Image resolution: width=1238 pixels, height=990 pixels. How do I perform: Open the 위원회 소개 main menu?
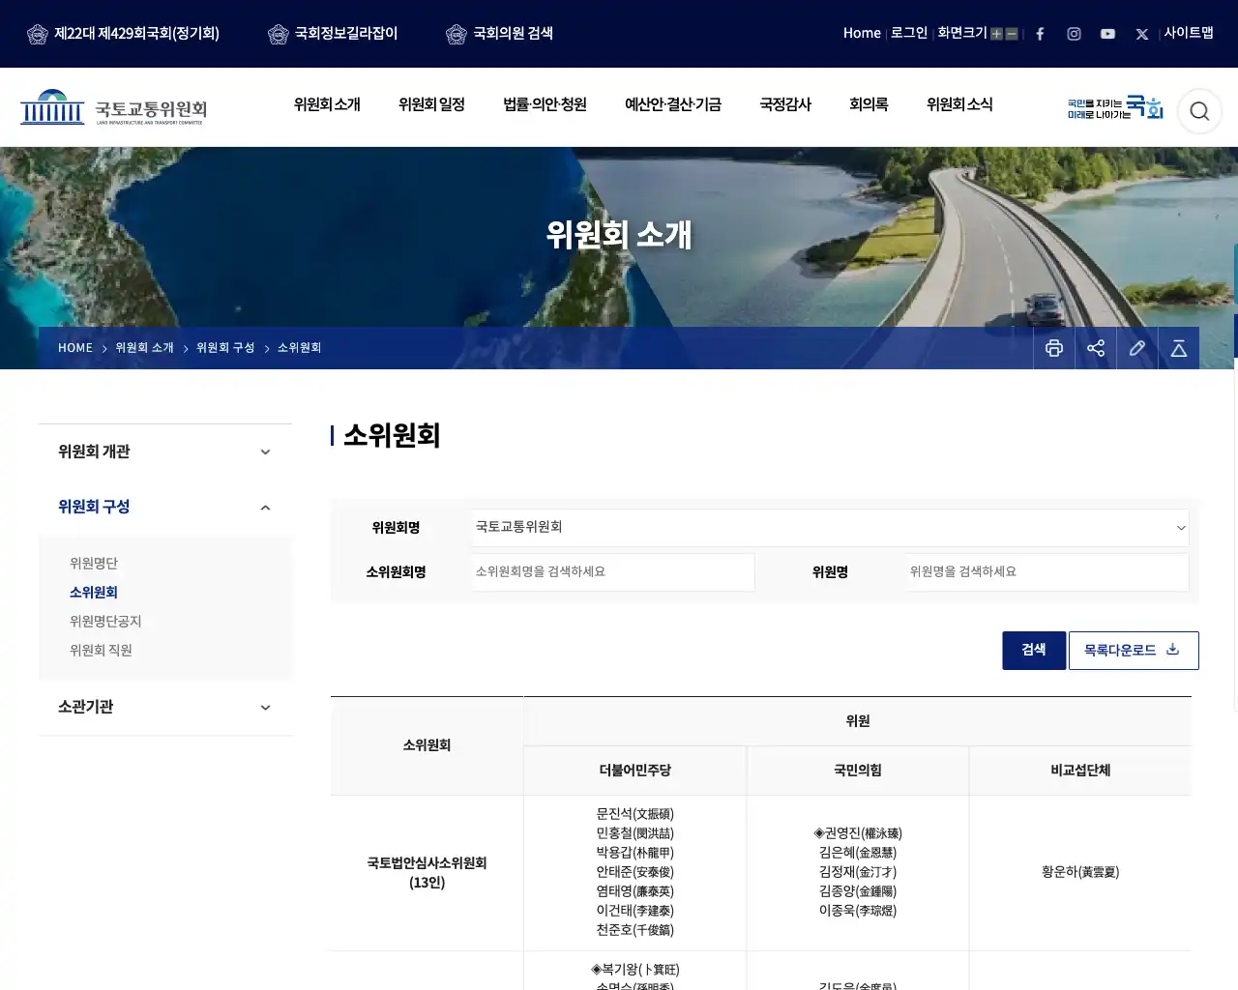point(327,104)
